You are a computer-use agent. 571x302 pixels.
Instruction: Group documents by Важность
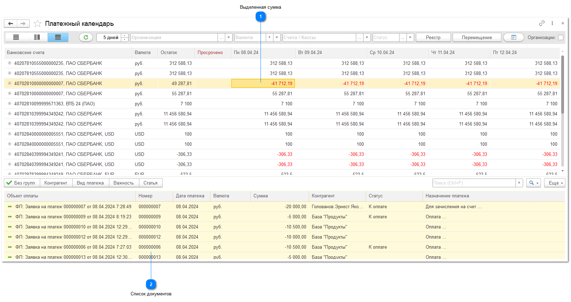point(124,183)
